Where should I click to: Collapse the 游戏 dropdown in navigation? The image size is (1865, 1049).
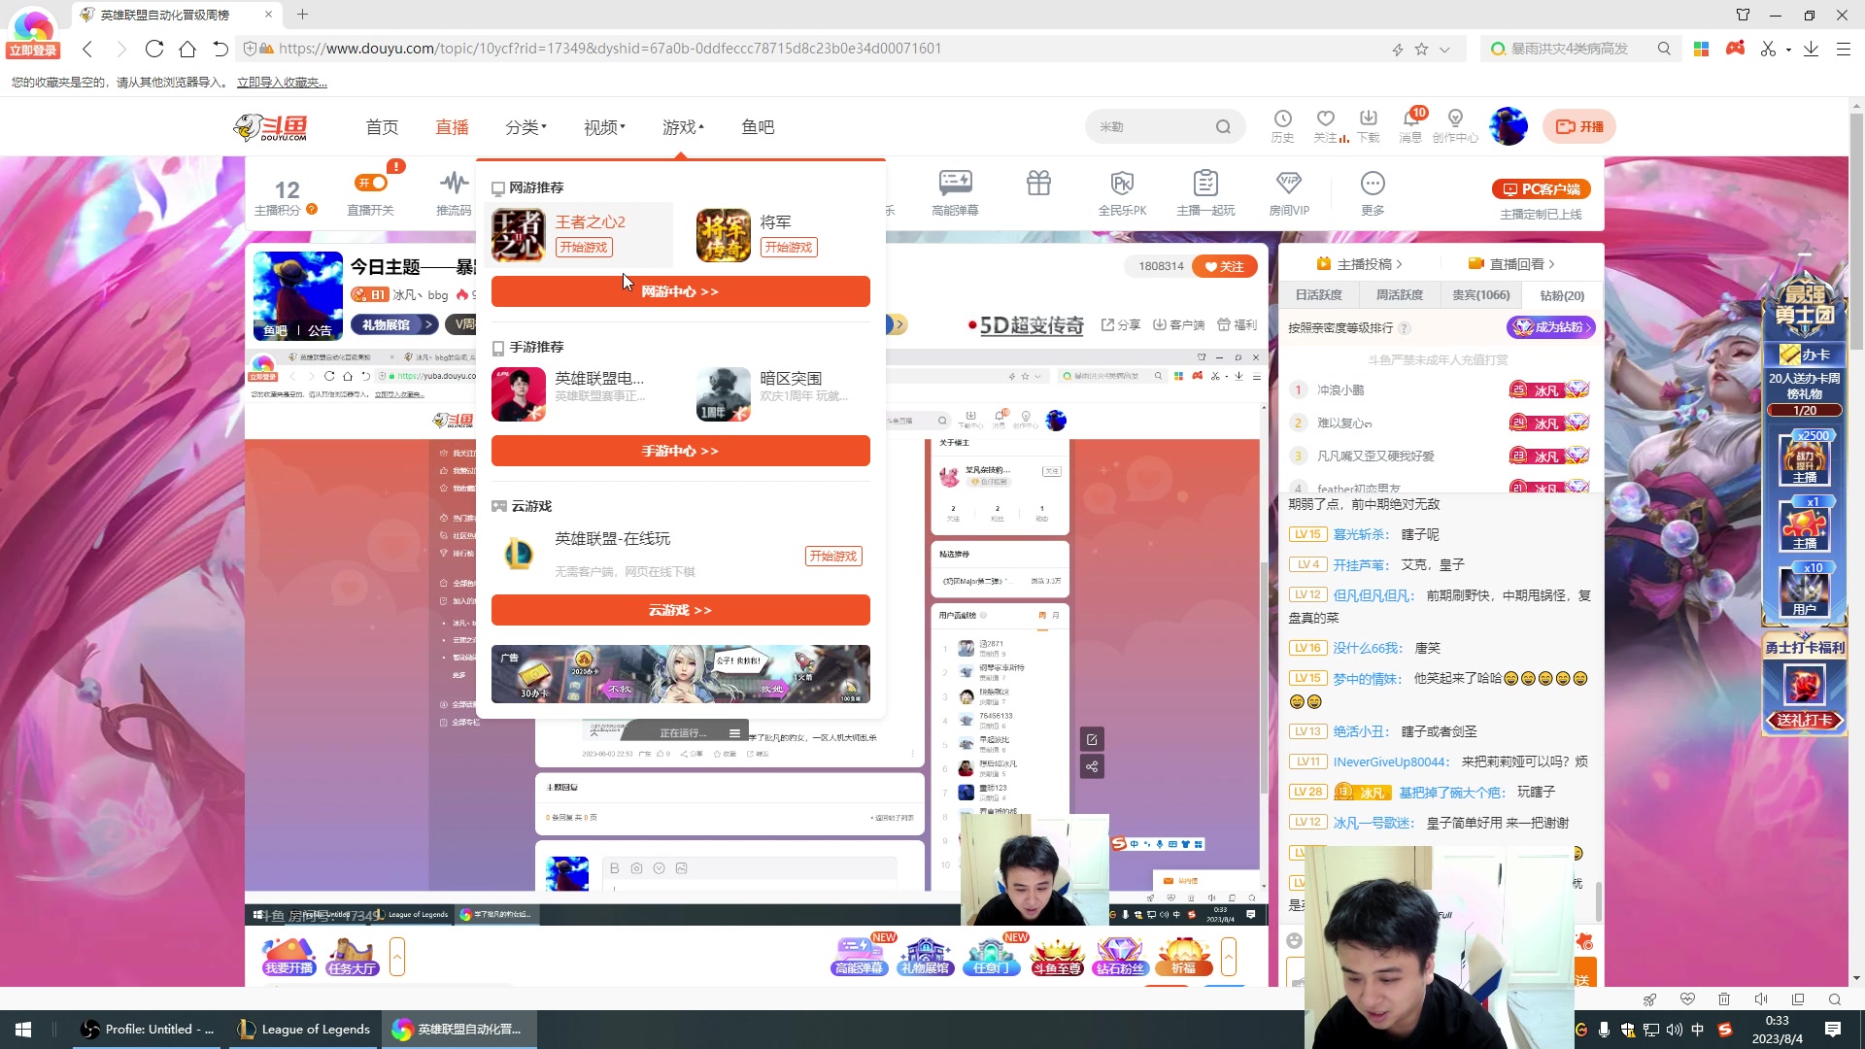coord(683,127)
